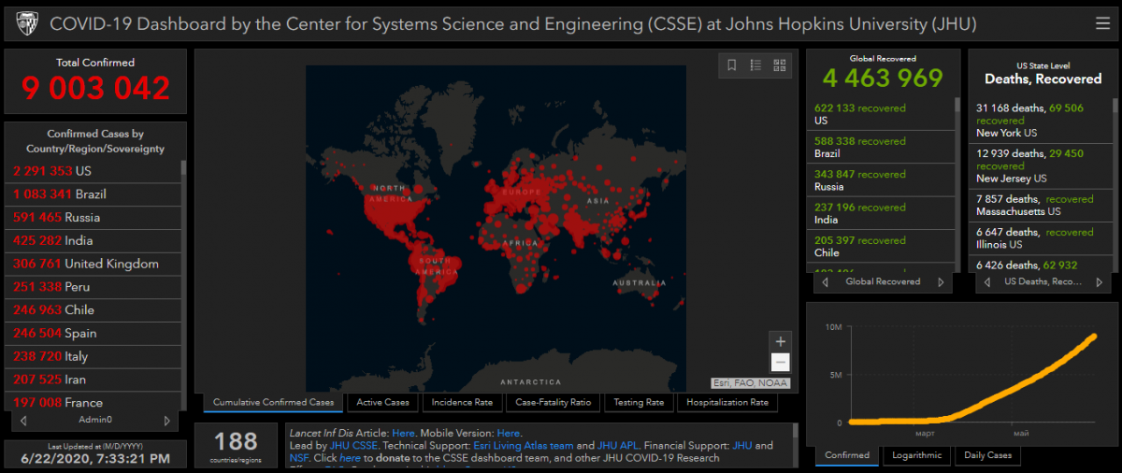Screen dimensions: 1122x473
Task: Zoom in on the map
Action: click(781, 341)
